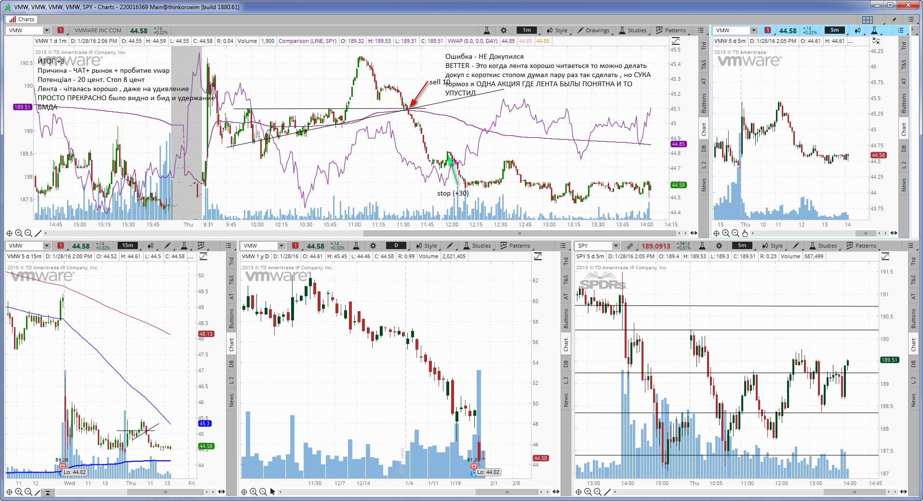Viewport: 923px width, 501px height.
Task: Click the main chart horizontal scrollbar thumb
Action: (520, 233)
